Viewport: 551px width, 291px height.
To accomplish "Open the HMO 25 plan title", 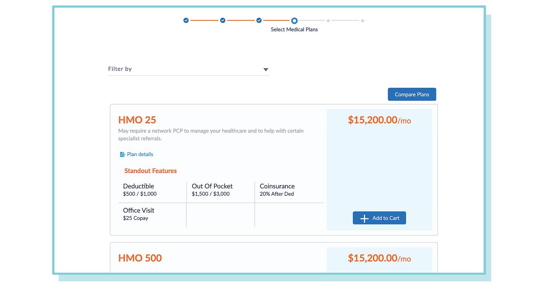I will tap(137, 120).
